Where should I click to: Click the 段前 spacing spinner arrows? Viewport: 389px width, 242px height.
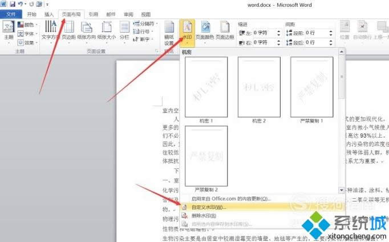(x=331, y=33)
